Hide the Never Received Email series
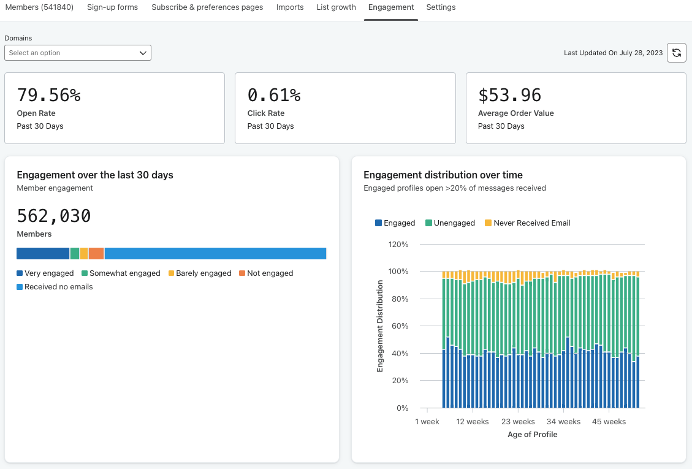692x469 pixels. coord(527,223)
